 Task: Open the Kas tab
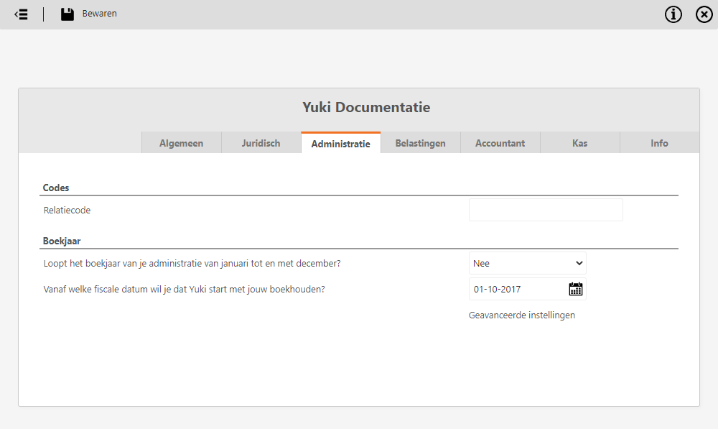point(579,143)
